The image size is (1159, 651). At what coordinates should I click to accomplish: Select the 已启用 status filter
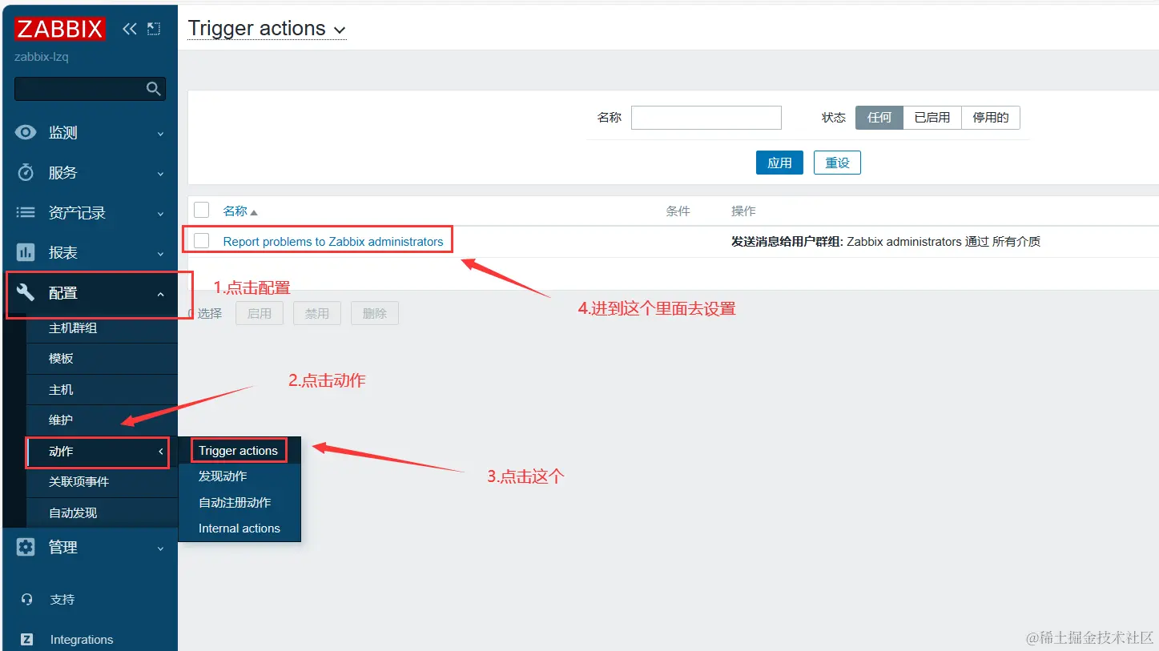click(x=932, y=118)
